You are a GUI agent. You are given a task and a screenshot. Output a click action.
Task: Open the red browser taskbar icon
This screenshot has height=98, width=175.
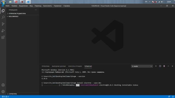coord(16,2)
